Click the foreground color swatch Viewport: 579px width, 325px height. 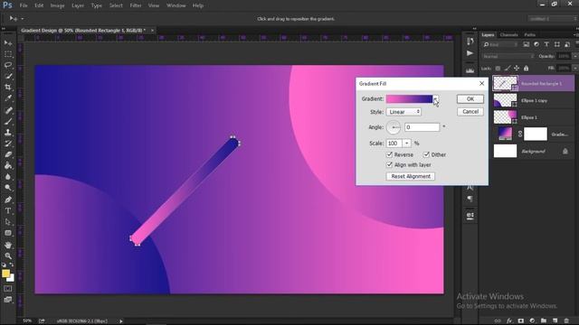pyautogui.click(x=5, y=274)
